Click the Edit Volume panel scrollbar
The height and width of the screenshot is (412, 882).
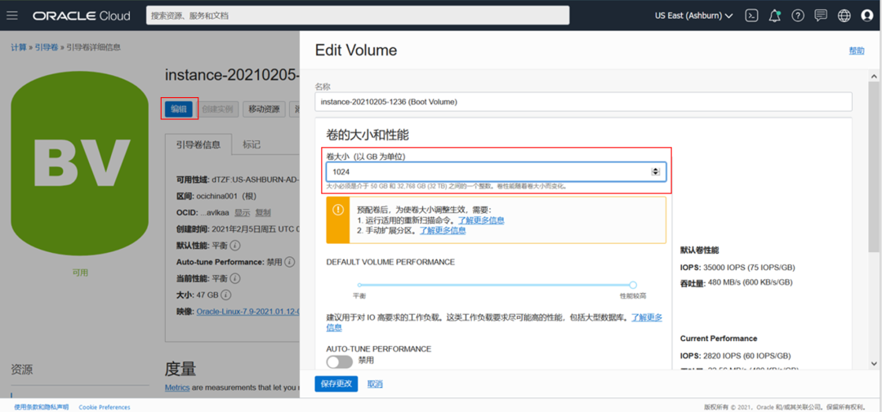pyautogui.click(x=873, y=166)
